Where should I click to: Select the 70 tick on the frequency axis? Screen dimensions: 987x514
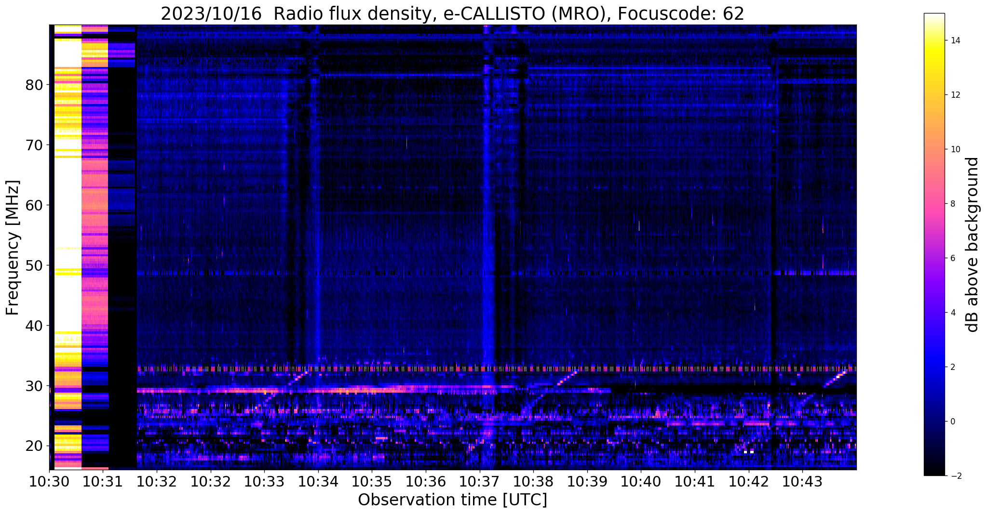tap(34, 145)
